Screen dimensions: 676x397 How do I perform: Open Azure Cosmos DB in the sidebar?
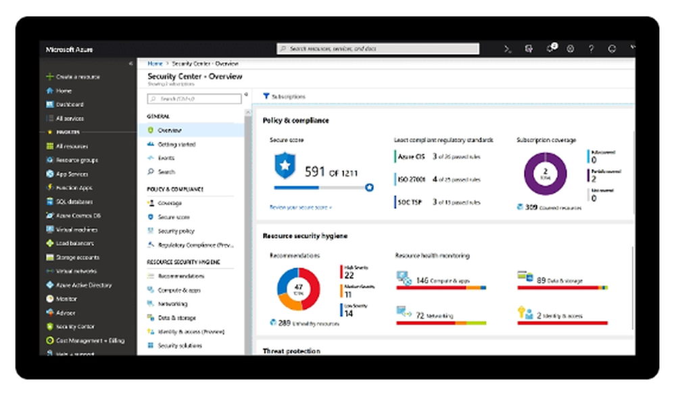pyautogui.click(x=73, y=215)
